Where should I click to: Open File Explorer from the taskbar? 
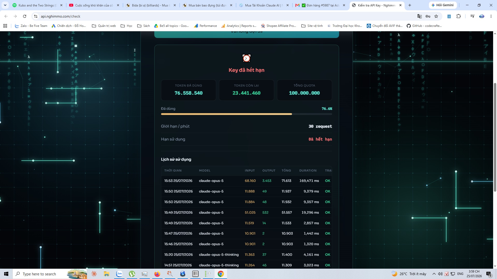106,274
